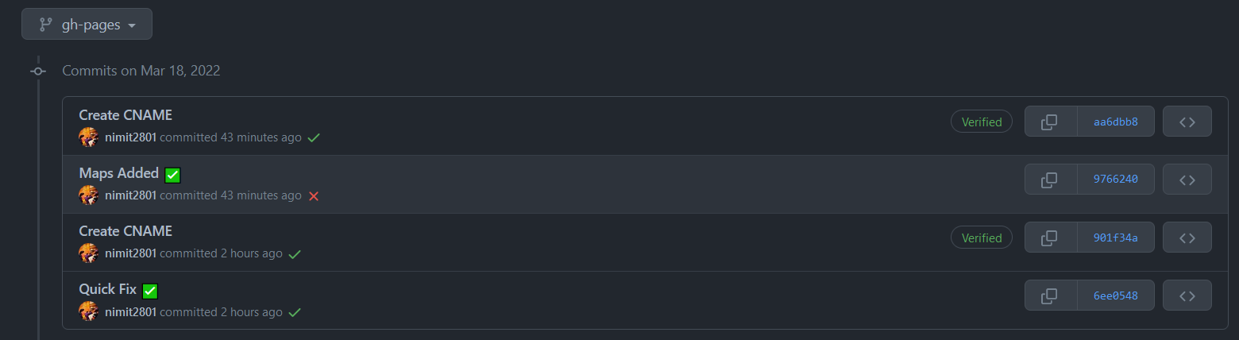Browse repository at commit 901f34a
Image resolution: width=1239 pixels, height=340 pixels.
tap(1187, 238)
